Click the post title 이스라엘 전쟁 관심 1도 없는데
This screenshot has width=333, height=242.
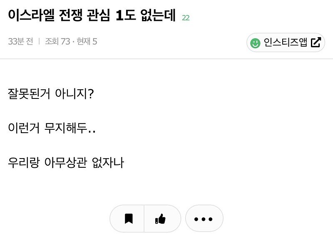tap(92, 15)
